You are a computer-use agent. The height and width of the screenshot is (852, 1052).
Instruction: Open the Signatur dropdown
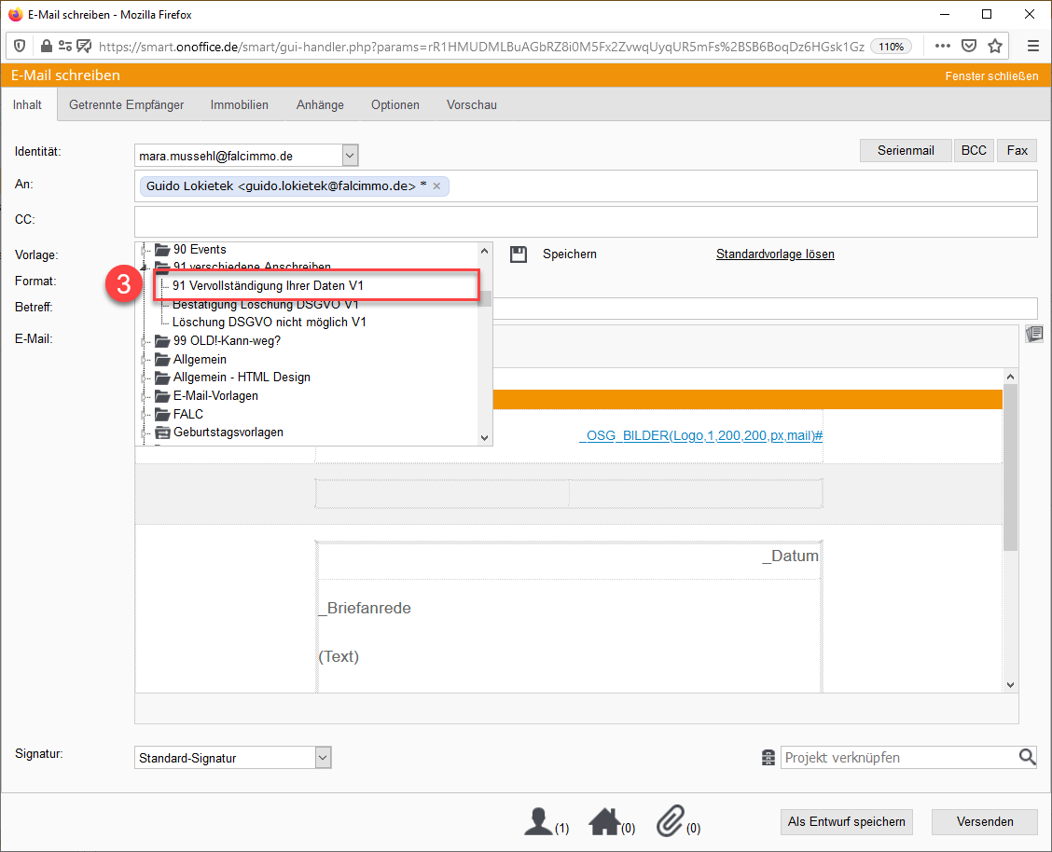point(323,758)
